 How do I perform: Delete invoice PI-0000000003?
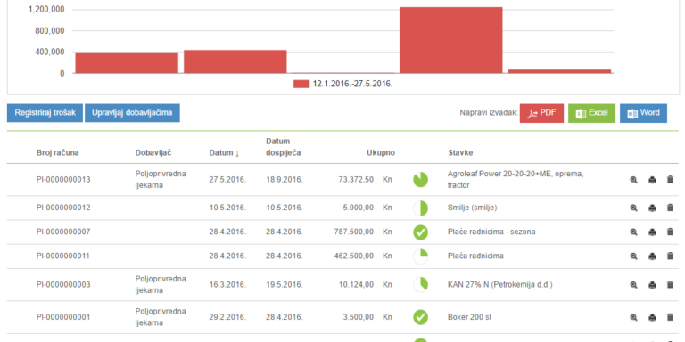[x=670, y=284]
